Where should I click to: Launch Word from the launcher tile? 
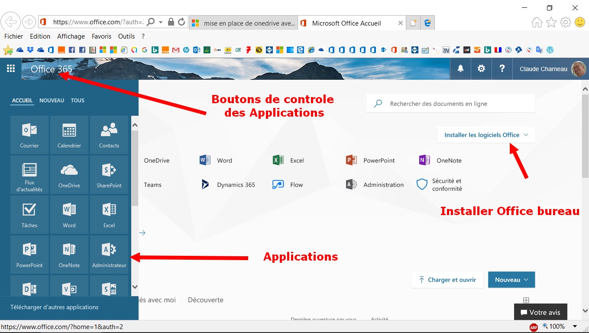click(x=69, y=215)
